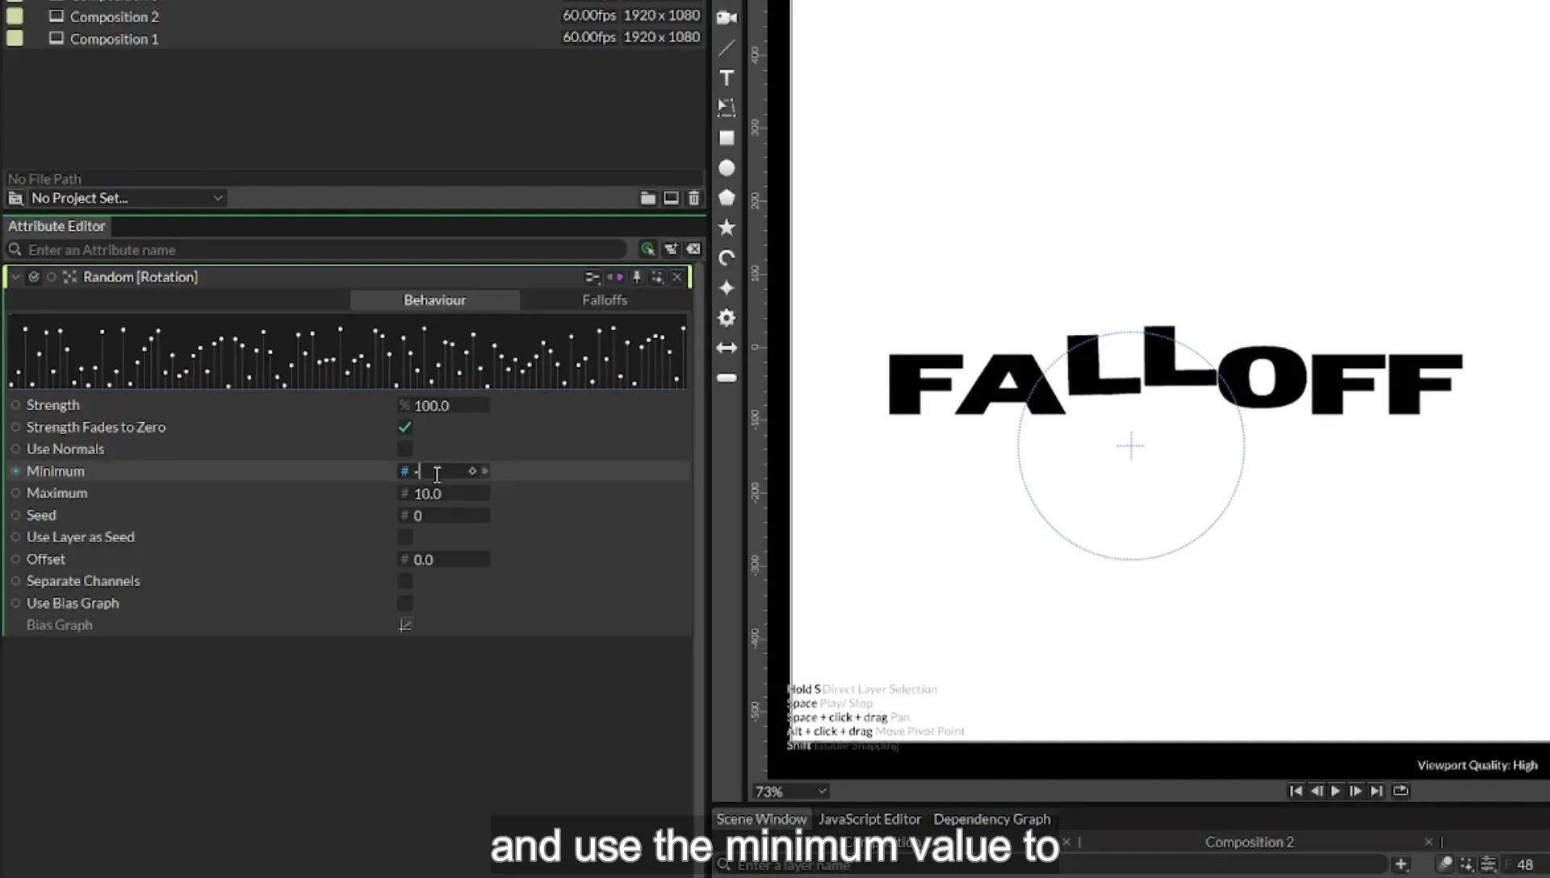1550x878 pixels.
Task: Select Composition 1 in the assets list
Action: (114, 39)
